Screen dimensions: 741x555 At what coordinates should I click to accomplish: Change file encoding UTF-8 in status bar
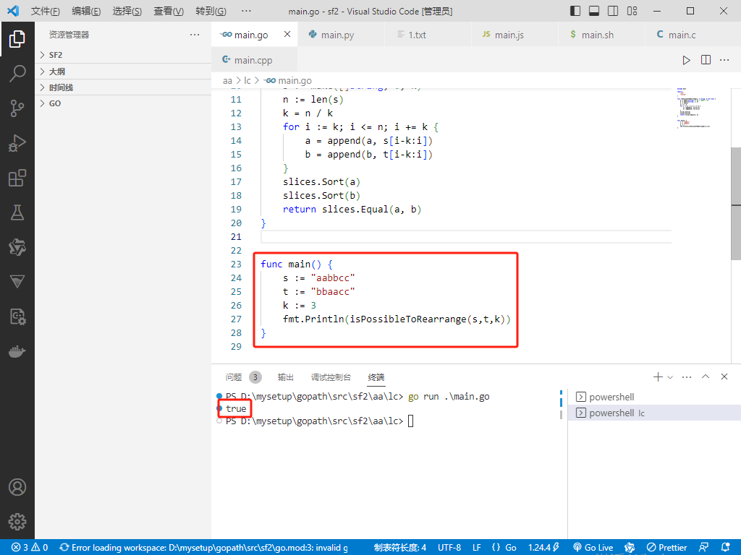(x=449, y=548)
